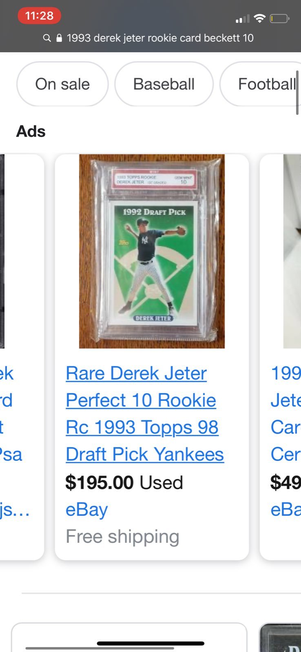Viewport: 301px width, 652px height.
Task: Select the Football filter chip
Action: pos(260,84)
